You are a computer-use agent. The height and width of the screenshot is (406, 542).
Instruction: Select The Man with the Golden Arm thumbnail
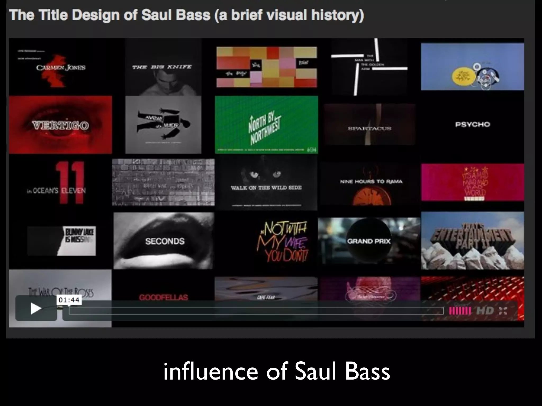point(369,67)
